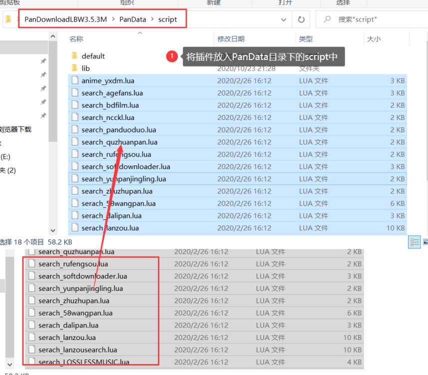428x375 pixels.
Task: Select search_rufengsou.lua icon in upper window
Action: [75, 154]
